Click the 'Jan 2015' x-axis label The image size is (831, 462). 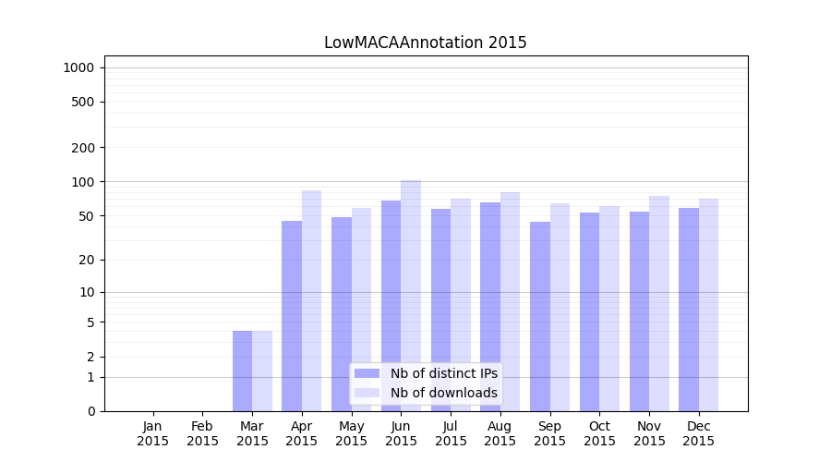(x=153, y=433)
